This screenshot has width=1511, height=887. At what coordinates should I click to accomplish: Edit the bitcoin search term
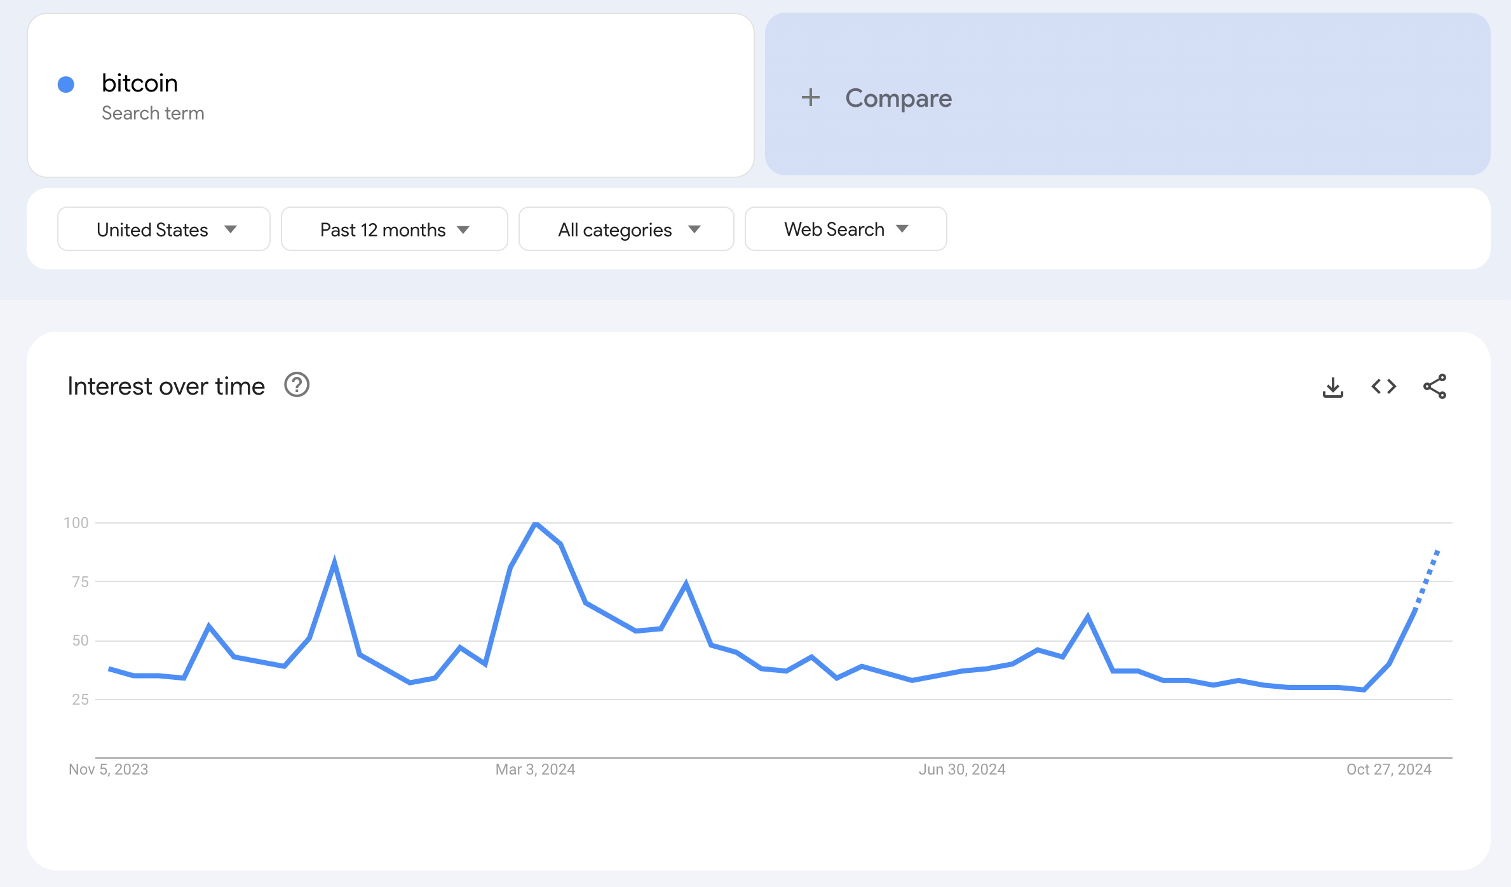(x=140, y=83)
